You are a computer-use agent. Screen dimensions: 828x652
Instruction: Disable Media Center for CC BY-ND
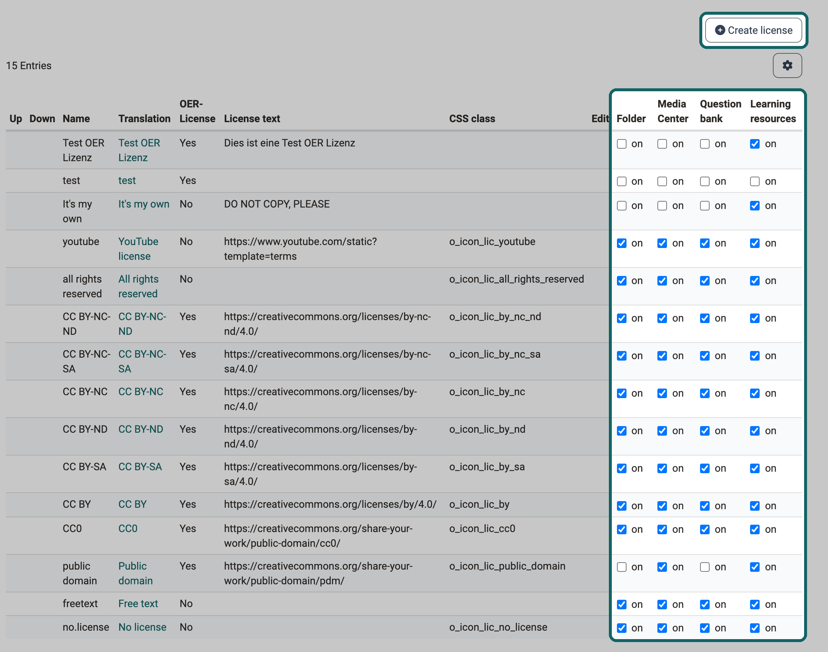pos(662,430)
